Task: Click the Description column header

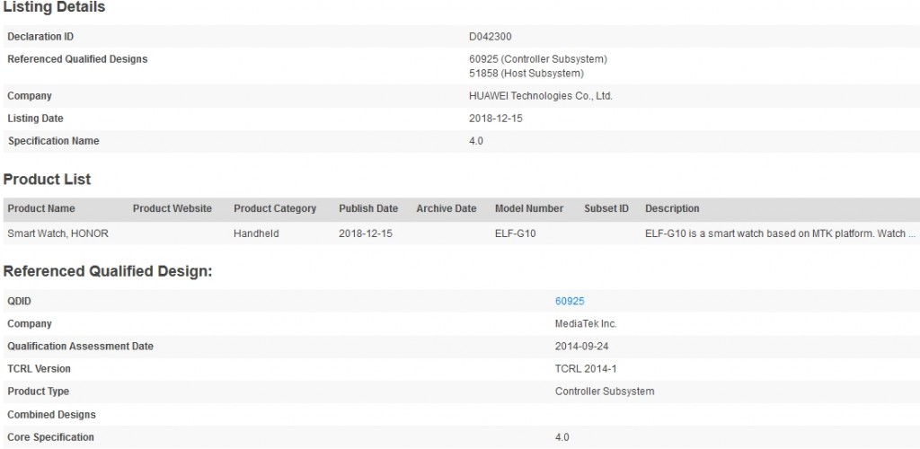Action: coord(672,208)
